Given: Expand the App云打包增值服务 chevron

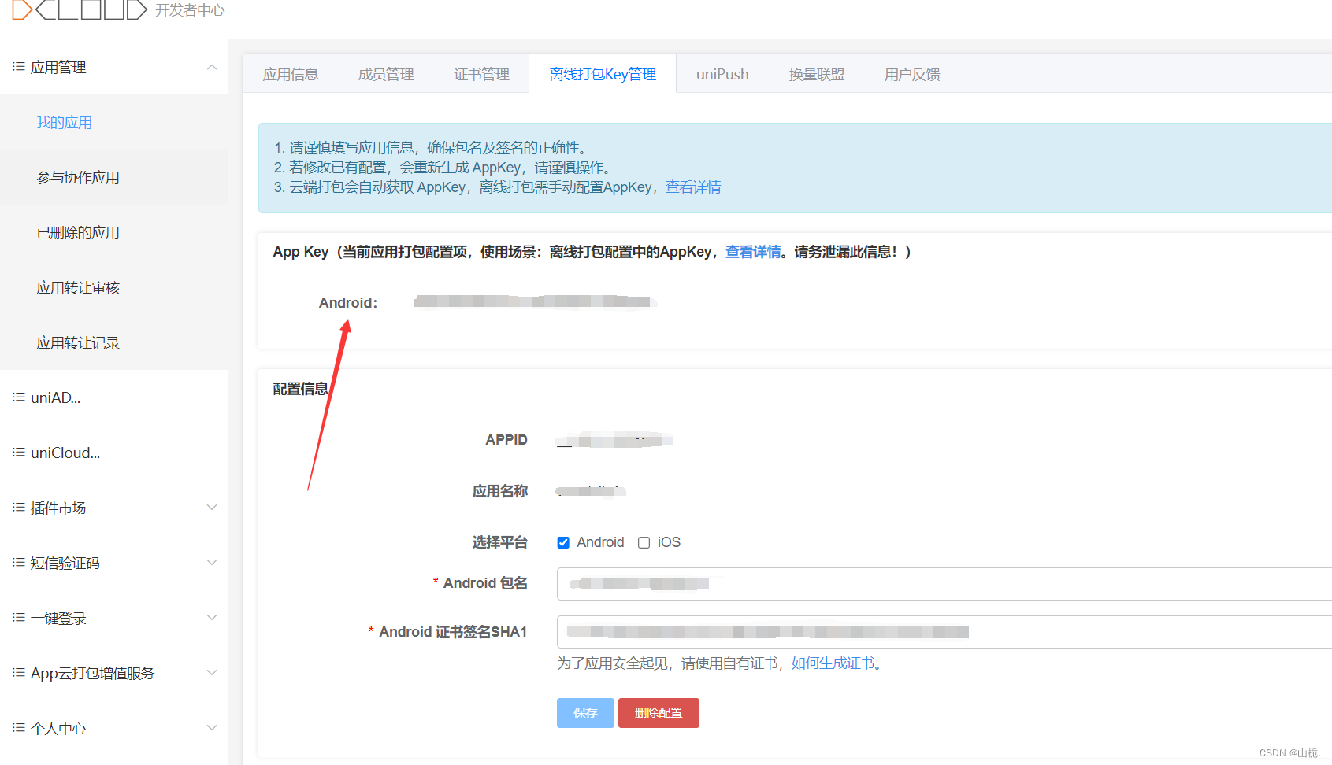Looking at the screenshot, I should tap(212, 673).
